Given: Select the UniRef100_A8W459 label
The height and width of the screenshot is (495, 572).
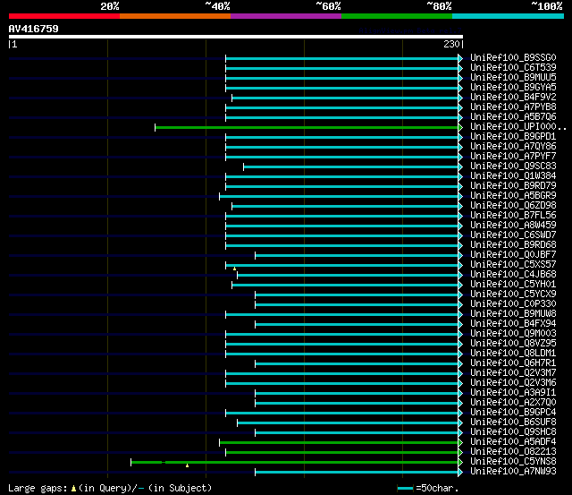Looking at the screenshot, I should pyautogui.click(x=513, y=226).
